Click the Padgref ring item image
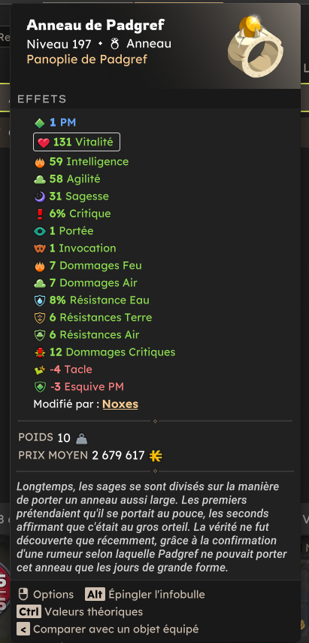This screenshot has width=309, height=643. (x=256, y=45)
